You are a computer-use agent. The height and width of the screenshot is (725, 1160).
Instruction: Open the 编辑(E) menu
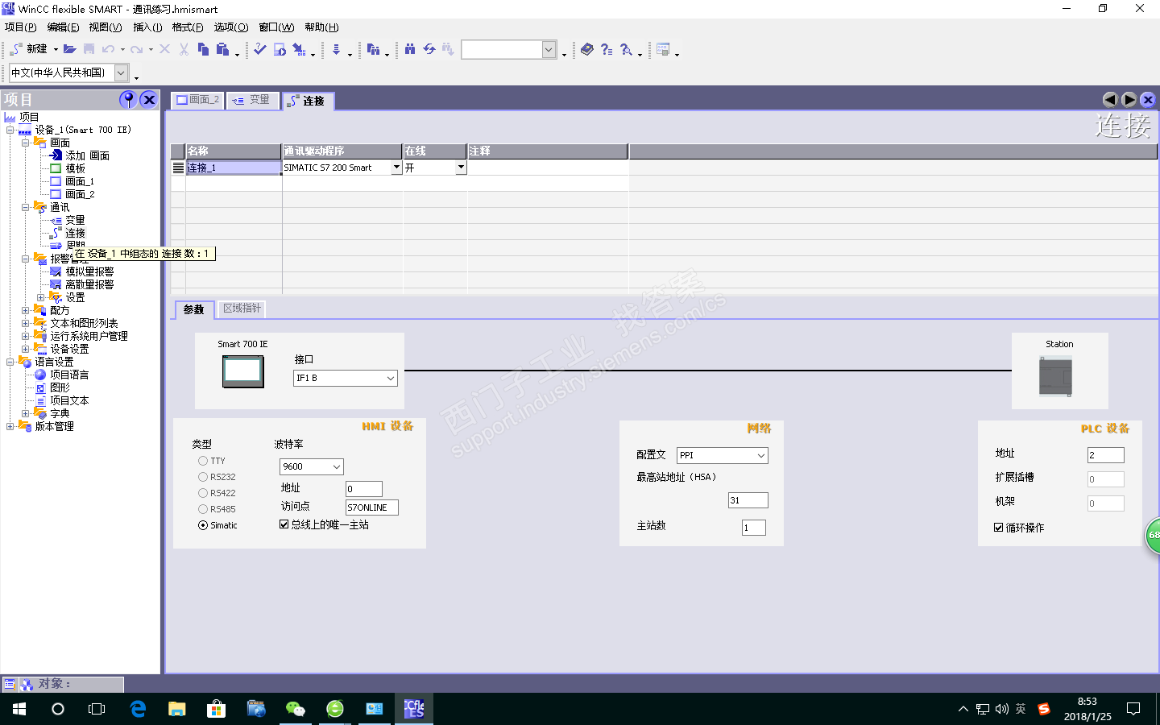coord(63,27)
